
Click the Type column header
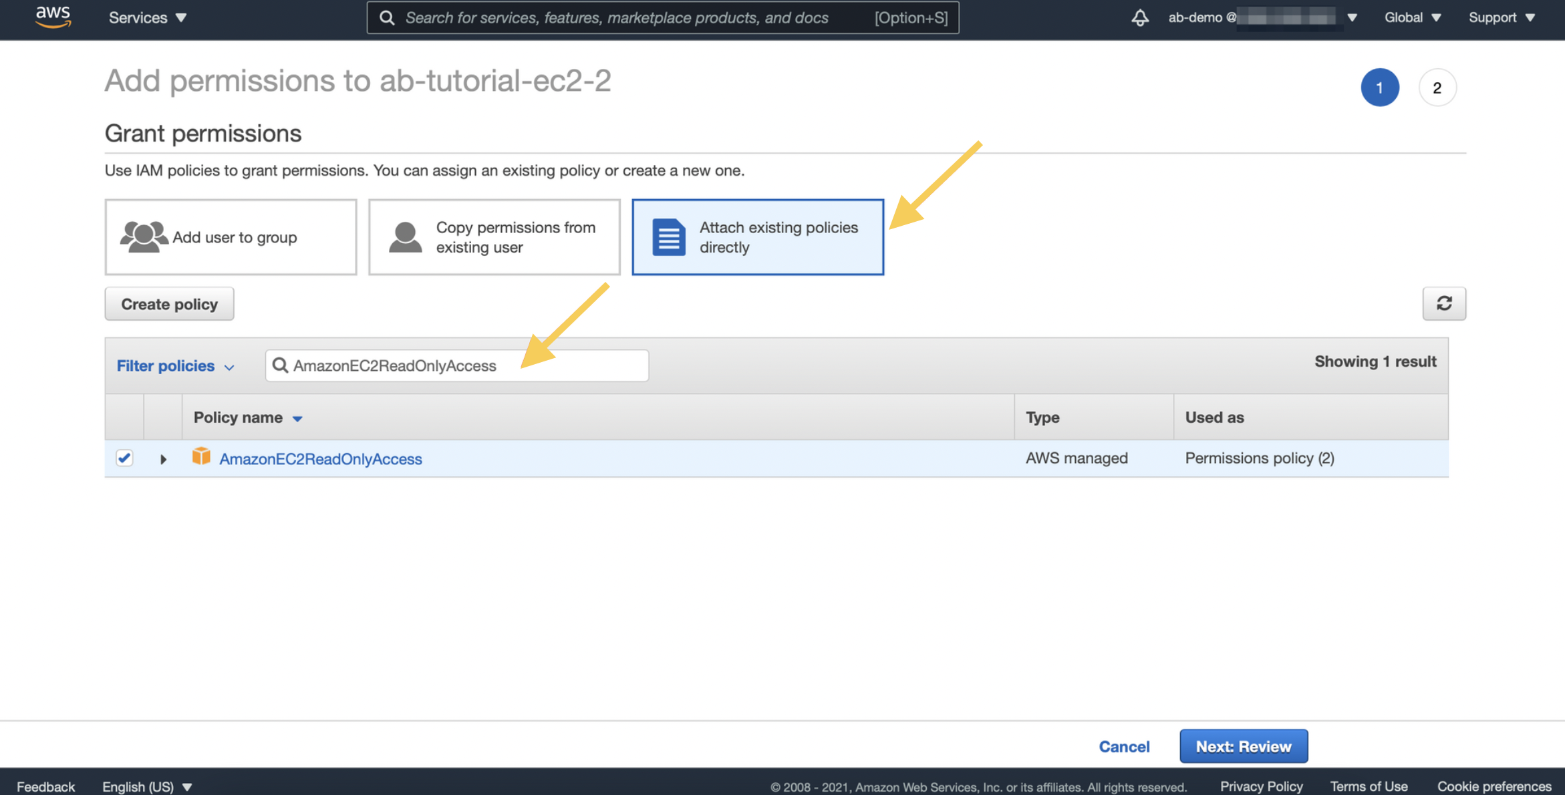[1042, 418]
